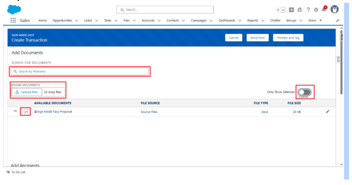Click the File Source column header
This screenshot has height=185, width=352.
(x=150, y=103)
